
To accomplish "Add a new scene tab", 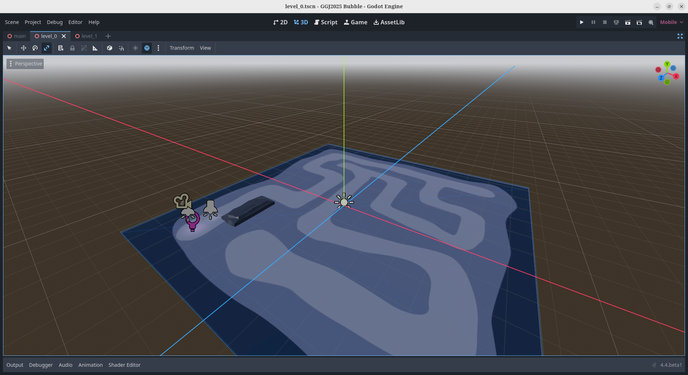I will coord(108,36).
